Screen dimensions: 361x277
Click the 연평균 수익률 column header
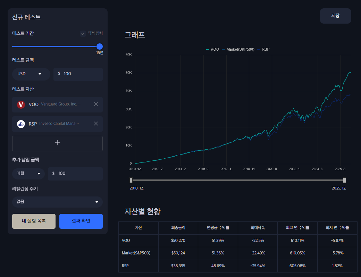pos(218,228)
